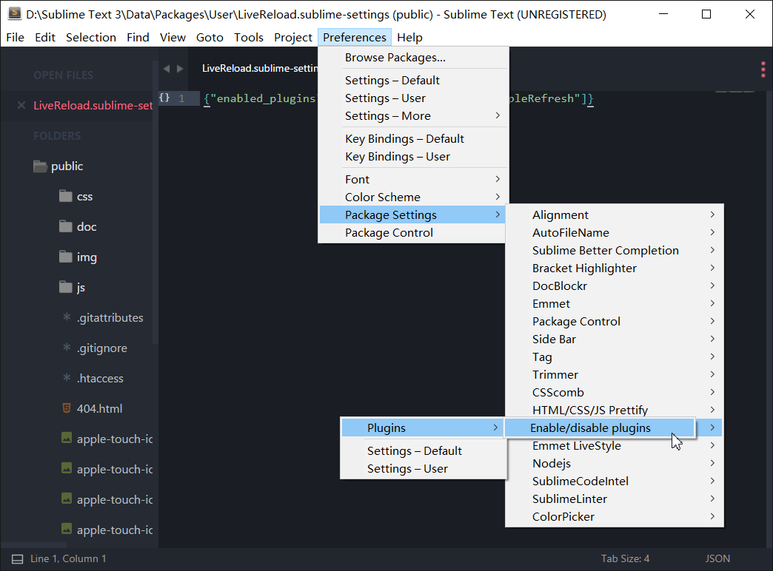Expand Side Bar package settings

click(615, 339)
